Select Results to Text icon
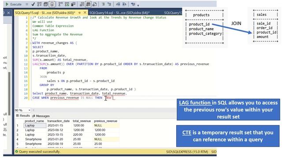Viewport: 282px width, 158px height. click(x=82, y=4)
